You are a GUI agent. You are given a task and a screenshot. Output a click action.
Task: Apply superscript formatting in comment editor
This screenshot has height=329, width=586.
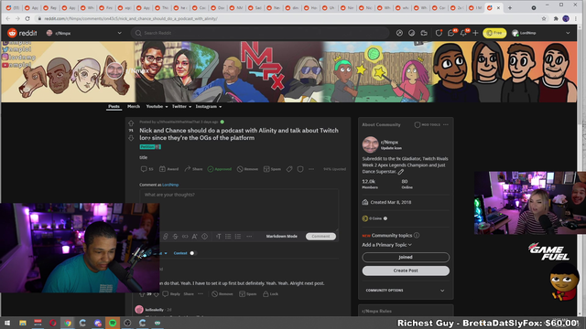pos(195,236)
